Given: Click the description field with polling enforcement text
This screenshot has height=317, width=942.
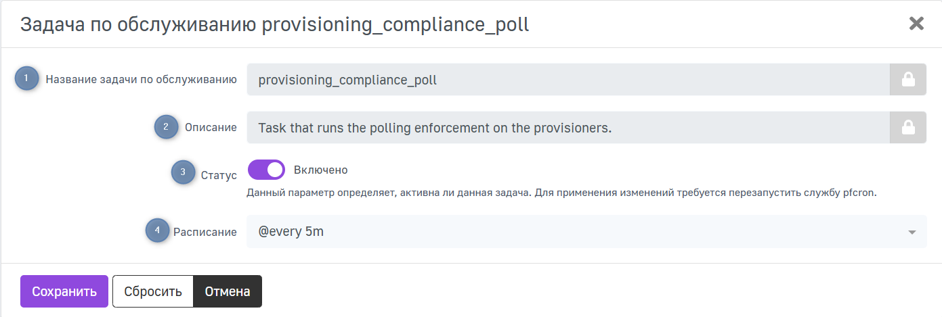Looking at the screenshot, I should point(568,127).
